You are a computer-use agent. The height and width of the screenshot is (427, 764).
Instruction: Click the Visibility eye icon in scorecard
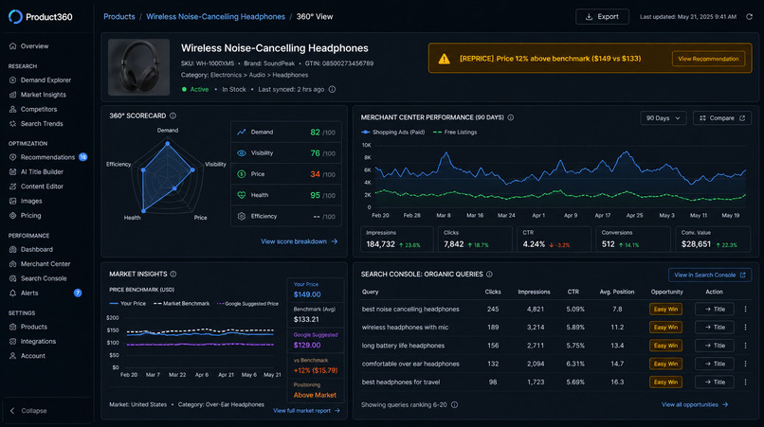point(241,152)
